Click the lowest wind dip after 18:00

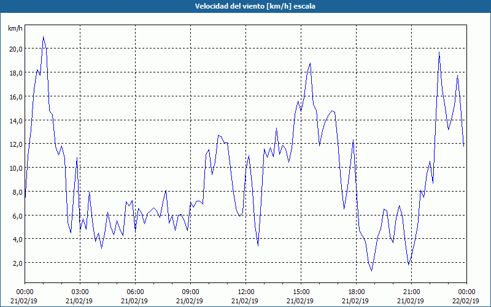click(372, 271)
